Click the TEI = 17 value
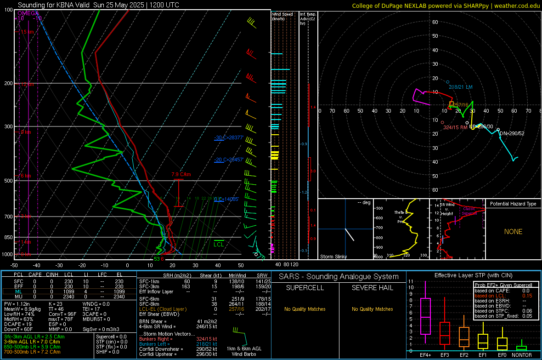The width and height of the screenshot is (542, 360). pos(91,309)
